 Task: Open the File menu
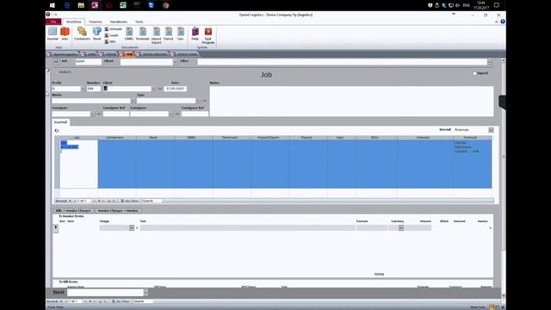tap(53, 22)
